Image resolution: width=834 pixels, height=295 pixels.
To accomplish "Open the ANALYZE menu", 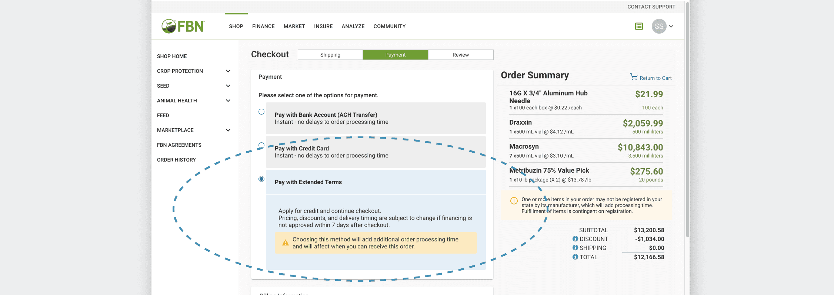I will point(353,26).
